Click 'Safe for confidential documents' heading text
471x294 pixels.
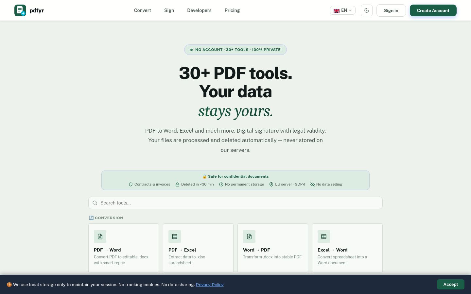coord(238,176)
